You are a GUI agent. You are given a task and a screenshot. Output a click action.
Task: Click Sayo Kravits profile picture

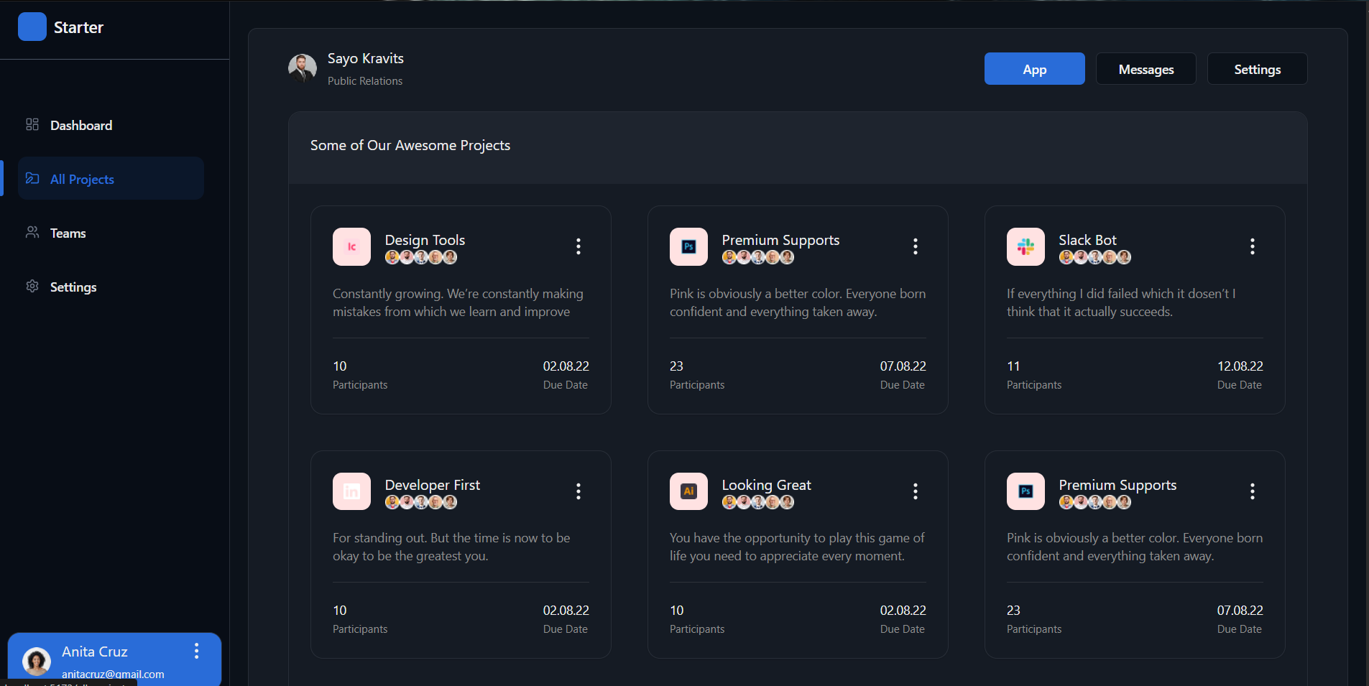click(x=303, y=68)
